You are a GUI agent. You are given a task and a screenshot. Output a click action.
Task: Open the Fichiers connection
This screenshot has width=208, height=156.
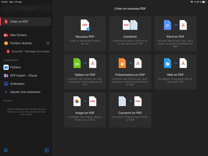[15, 67]
